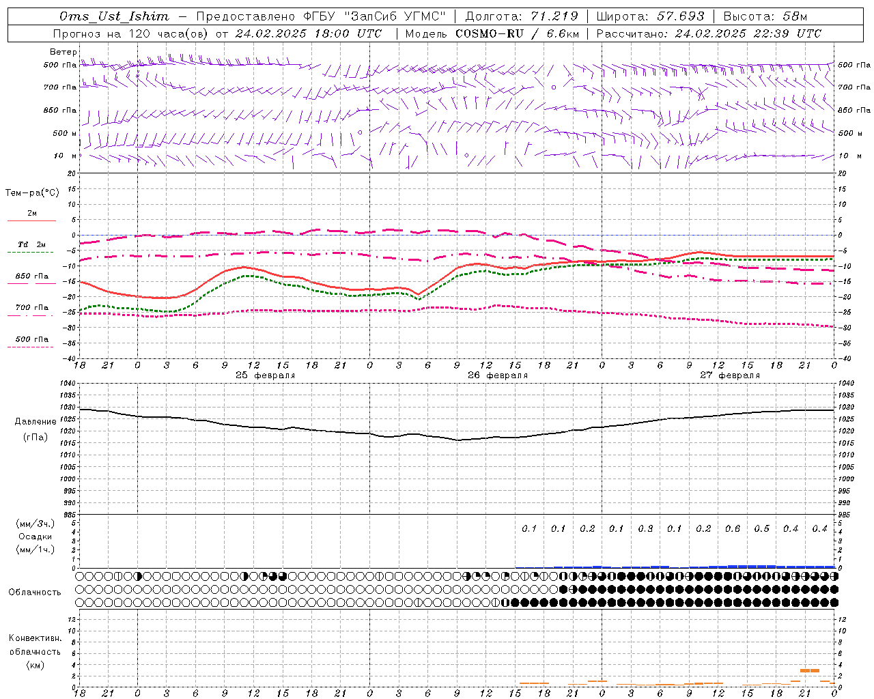Click the 27 февраля date label
Viewport: 874px width, 699px height.
click(x=730, y=375)
